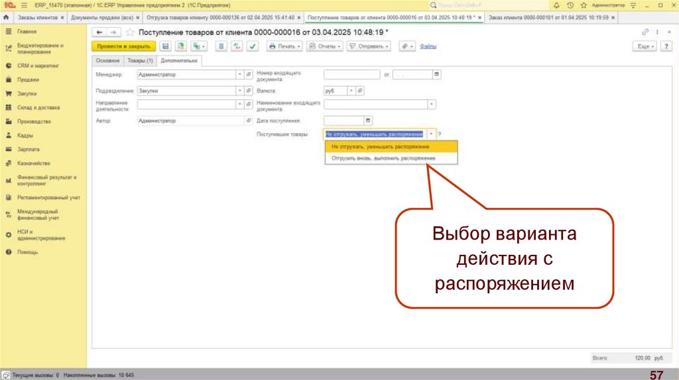Open the Автор field open icon
This screenshot has width=679, height=380.
click(249, 120)
